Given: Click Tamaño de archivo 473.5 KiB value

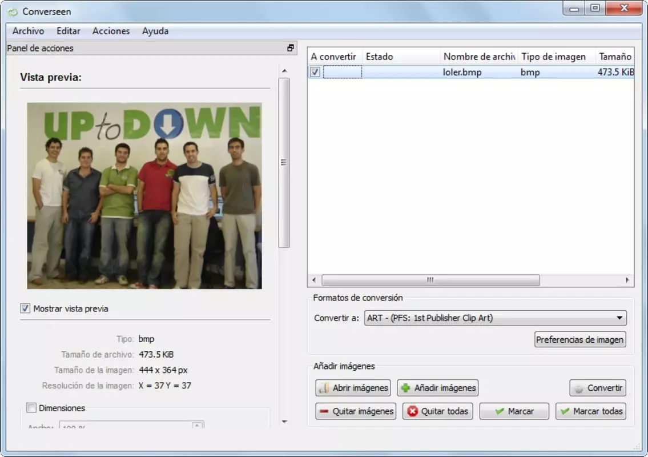Looking at the screenshot, I should click(156, 354).
